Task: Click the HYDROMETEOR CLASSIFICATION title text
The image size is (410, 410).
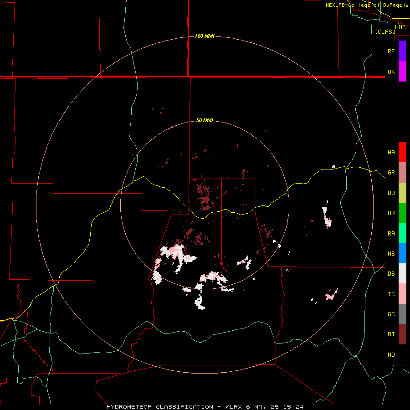Action: [160, 407]
